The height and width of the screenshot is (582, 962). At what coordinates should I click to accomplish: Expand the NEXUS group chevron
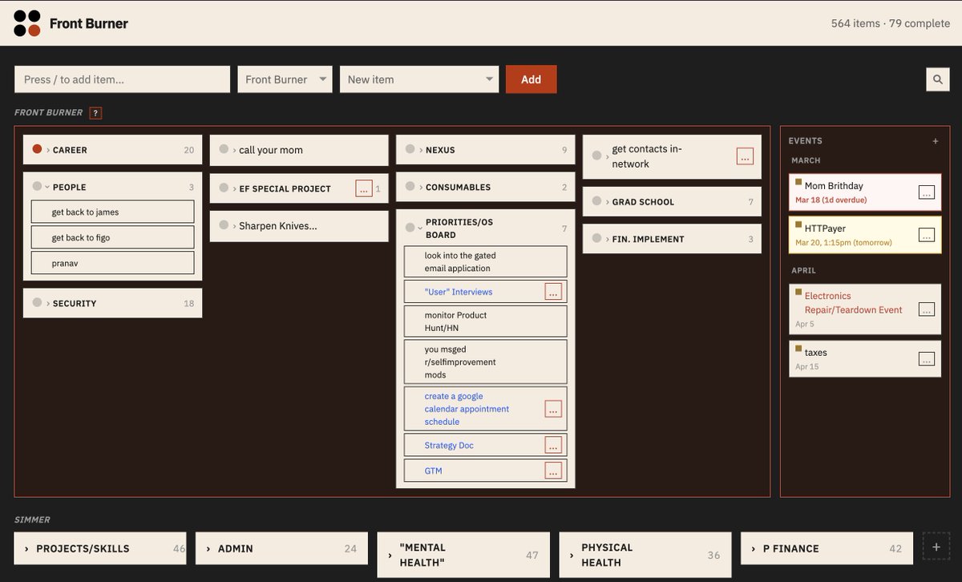421,150
